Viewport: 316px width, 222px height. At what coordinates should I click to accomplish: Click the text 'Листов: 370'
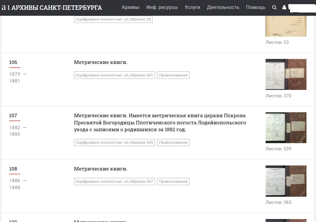[x=278, y=96]
